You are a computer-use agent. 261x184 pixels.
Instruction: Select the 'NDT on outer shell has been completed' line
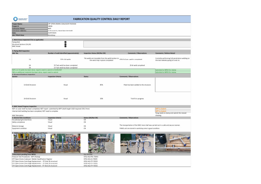[51, 109]
